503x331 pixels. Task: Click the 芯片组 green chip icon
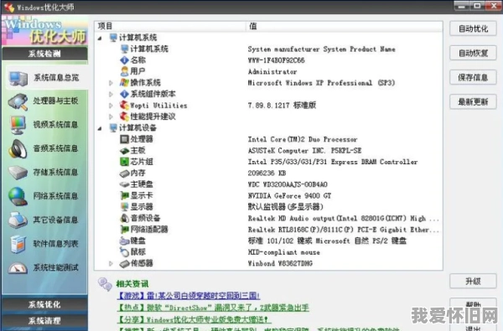coord(124,162)
